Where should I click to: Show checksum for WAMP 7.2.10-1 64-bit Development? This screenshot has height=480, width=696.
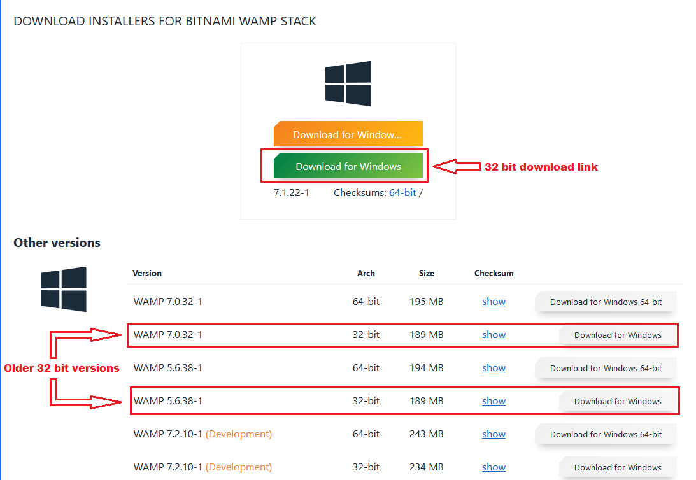point(494,434)
